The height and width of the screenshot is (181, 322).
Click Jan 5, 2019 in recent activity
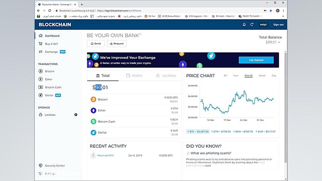tap(135, 155)
